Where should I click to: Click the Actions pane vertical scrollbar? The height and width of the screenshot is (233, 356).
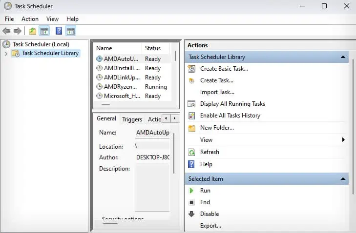pyautogui.click(x=353, y=126)
